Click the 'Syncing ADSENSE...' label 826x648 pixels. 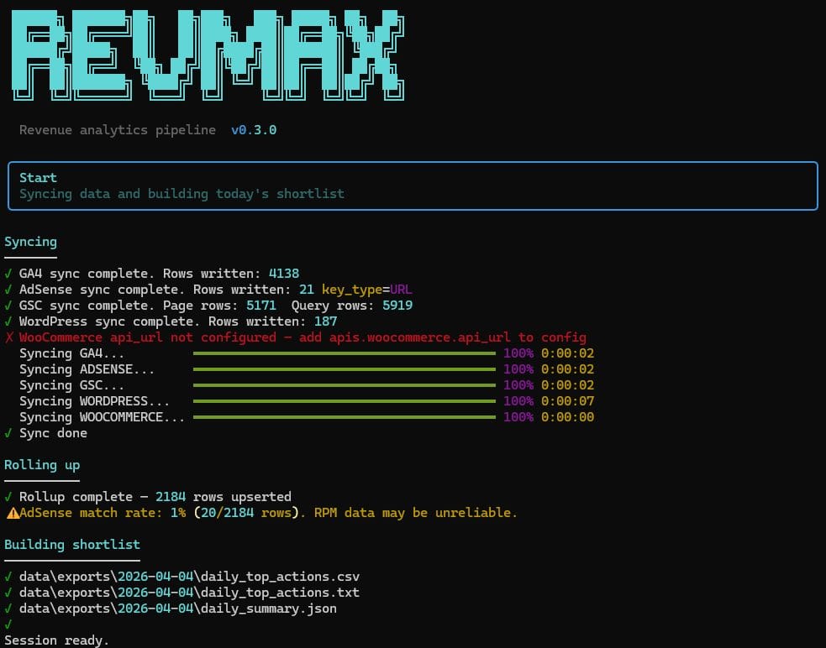pyautogui.click(x=87, y=369)
